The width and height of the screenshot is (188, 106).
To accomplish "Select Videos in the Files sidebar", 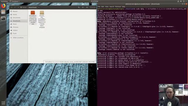I will click(19, 30).
